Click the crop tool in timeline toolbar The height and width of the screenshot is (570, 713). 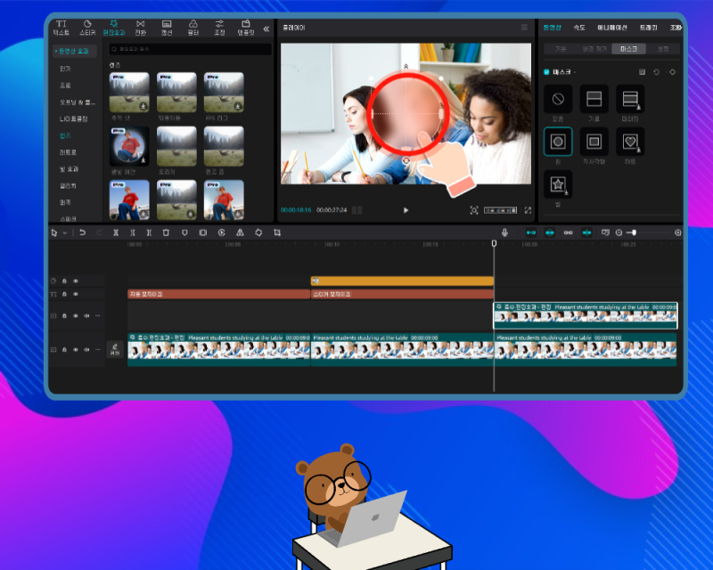tap(277, 232)
